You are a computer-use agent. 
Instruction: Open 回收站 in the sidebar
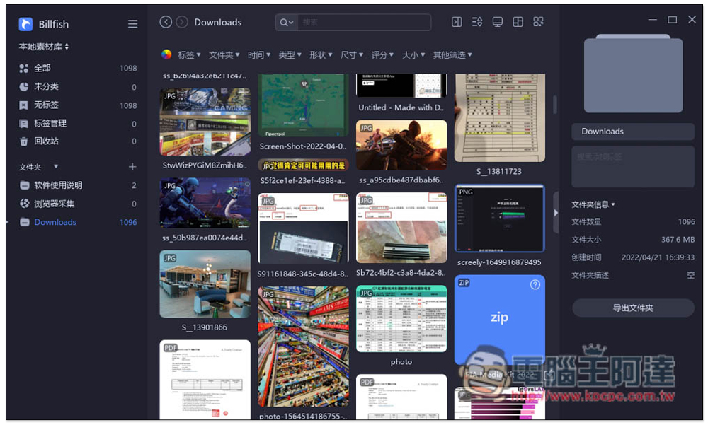46,141
